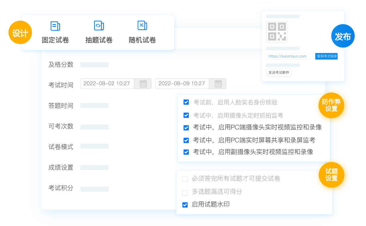Click the orange 设计 badge

point(20,33)
